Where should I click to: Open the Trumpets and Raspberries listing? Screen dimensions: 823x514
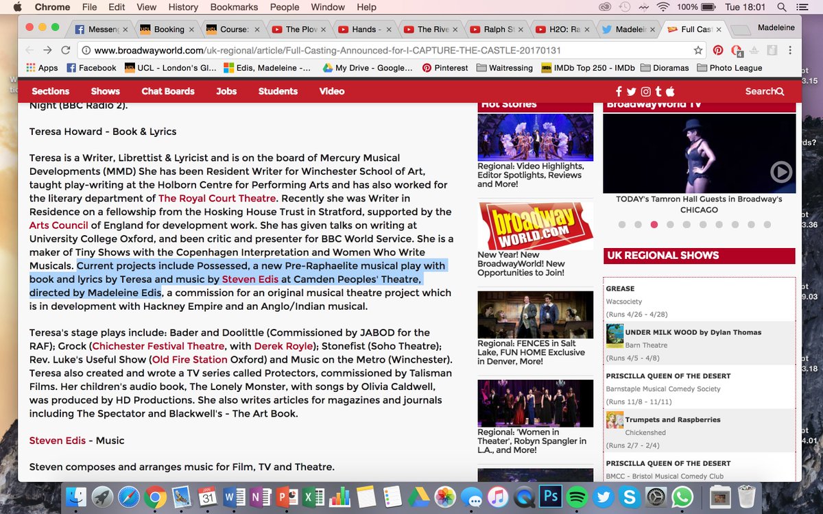click(673, 419)
